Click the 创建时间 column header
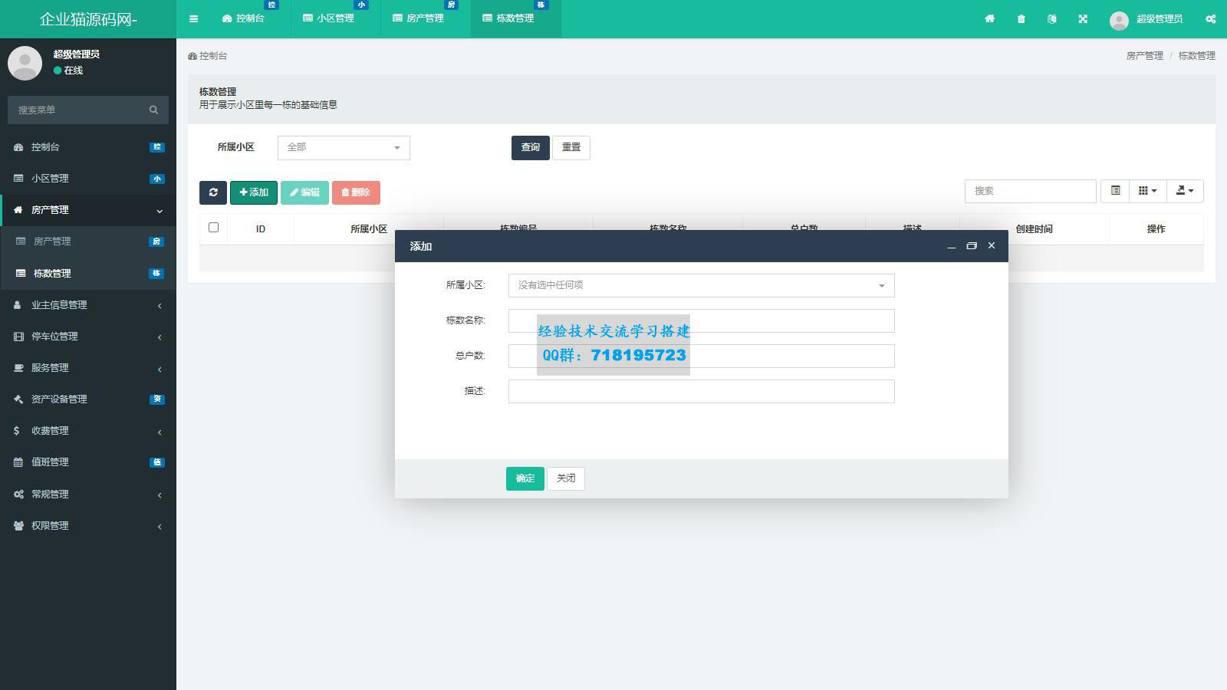 [1034, 229]
